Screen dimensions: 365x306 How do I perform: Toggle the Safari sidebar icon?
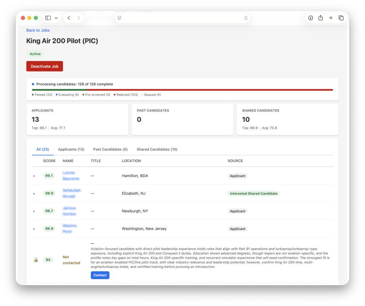48,18
